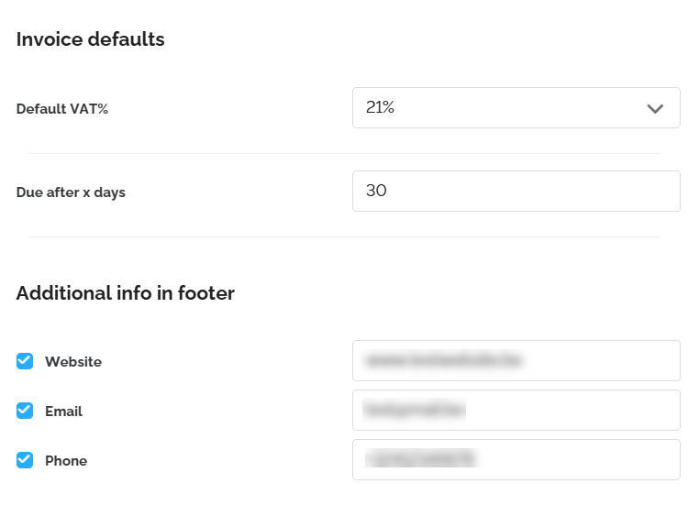Toggle the Email checkbox
The image size is (699, 505).
(25, 411)
